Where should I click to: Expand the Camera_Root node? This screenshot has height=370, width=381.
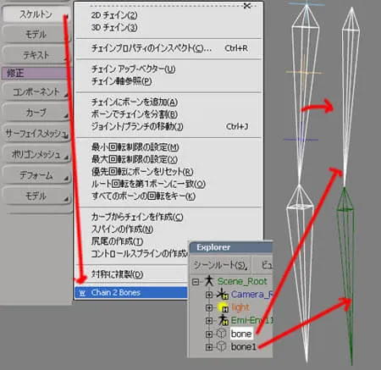tap(209, 295)
